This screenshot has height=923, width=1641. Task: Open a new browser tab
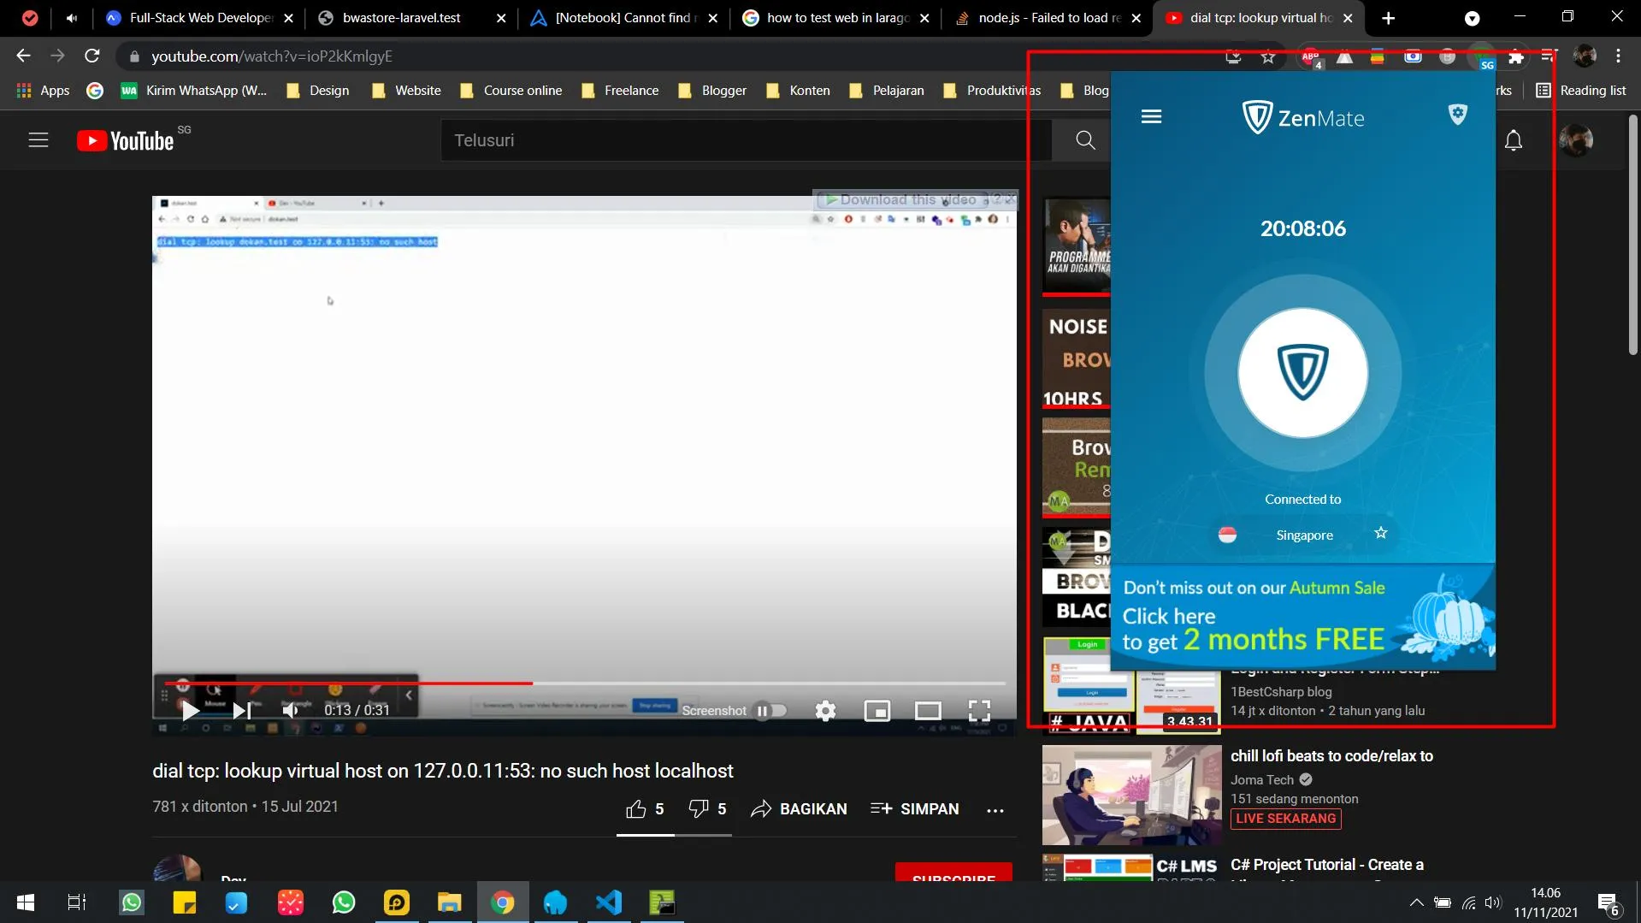pos(1388,18)
